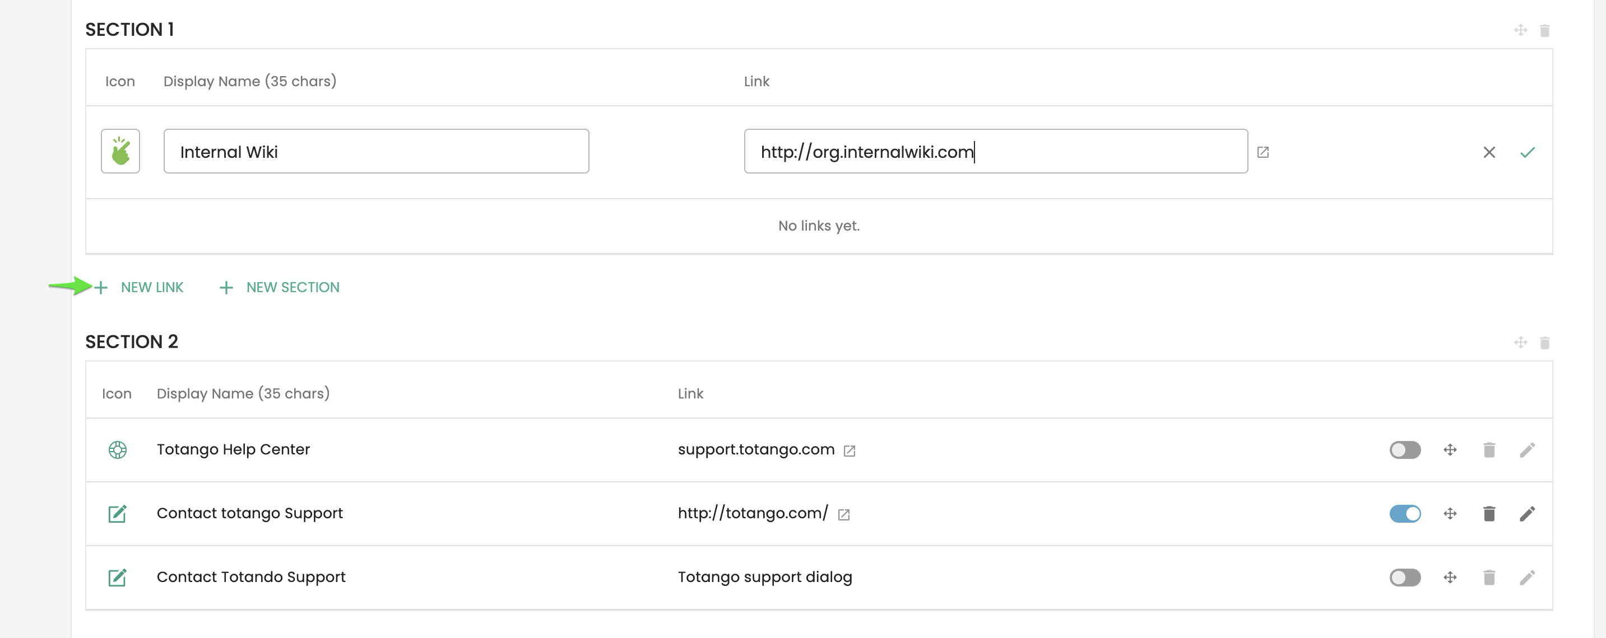Open the icon picker for Internal Wiki
This screenshot has width=1606, height=638.
pos(120,151)
